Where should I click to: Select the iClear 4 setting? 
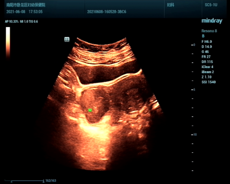tap(207, 67)
